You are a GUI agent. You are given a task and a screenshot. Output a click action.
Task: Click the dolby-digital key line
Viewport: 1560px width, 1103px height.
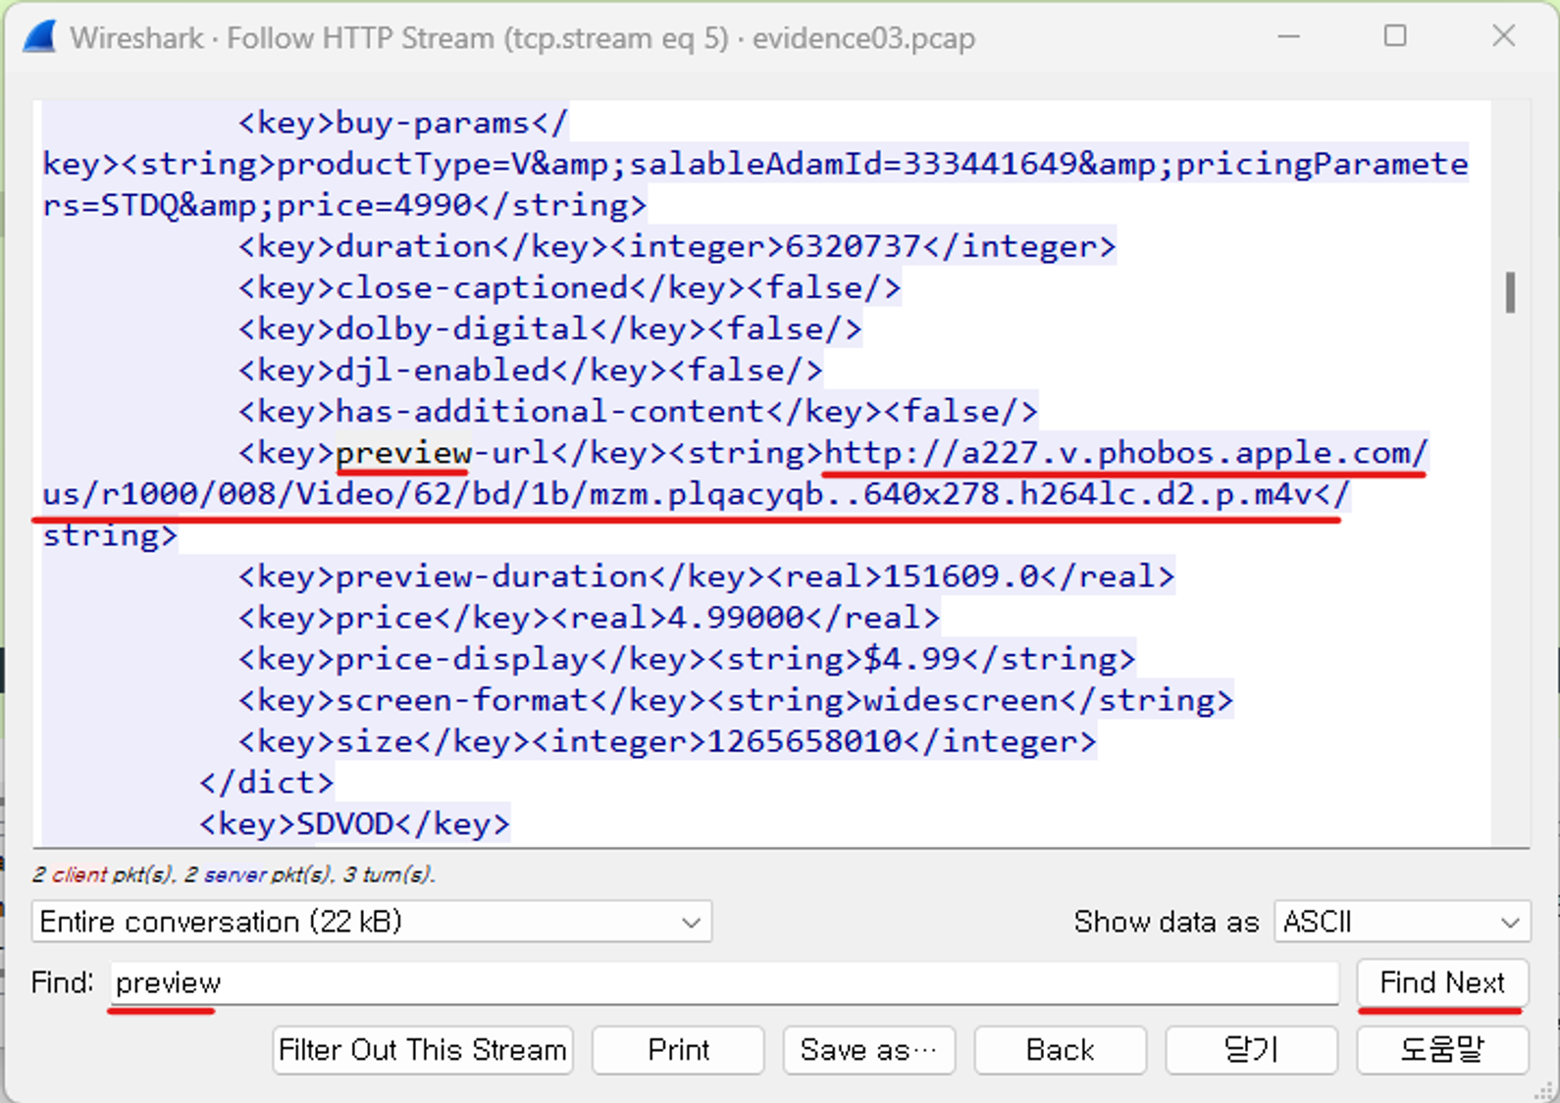(549, 329)
